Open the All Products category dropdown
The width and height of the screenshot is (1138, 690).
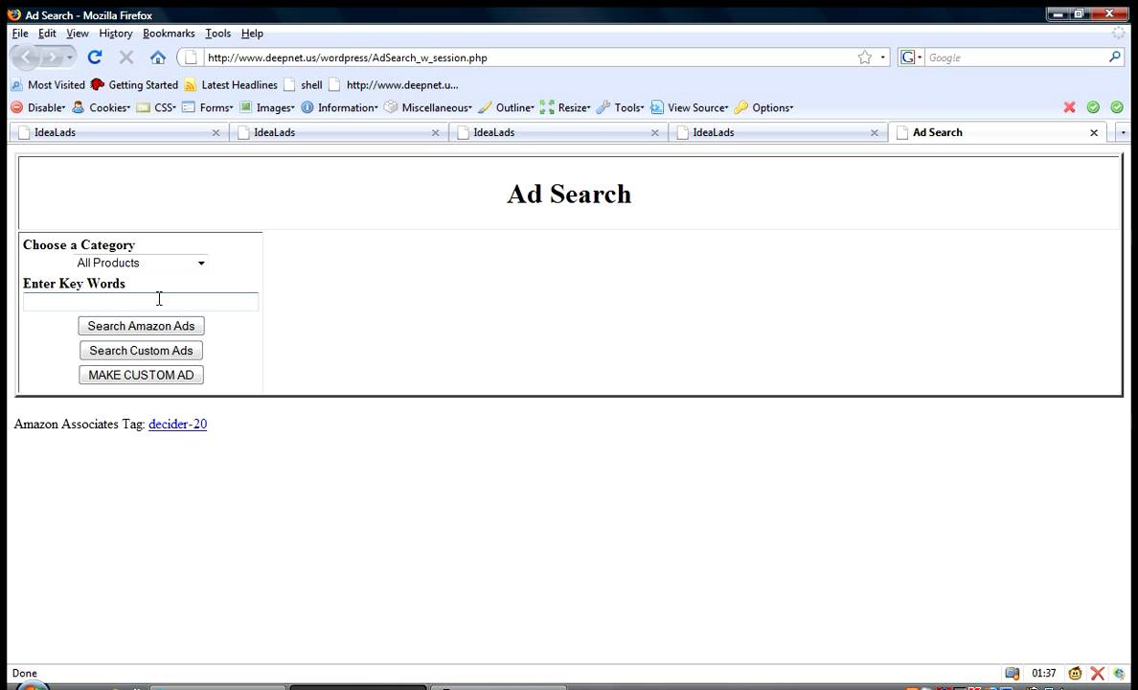coord(140,263)
